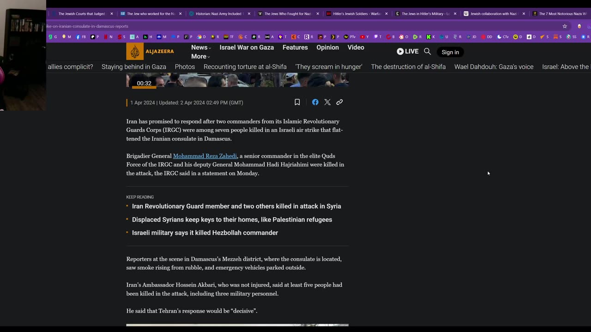Click the video thumbnail showing 00:32
Viewport: 591px width, 332px height.
[237, 80]
